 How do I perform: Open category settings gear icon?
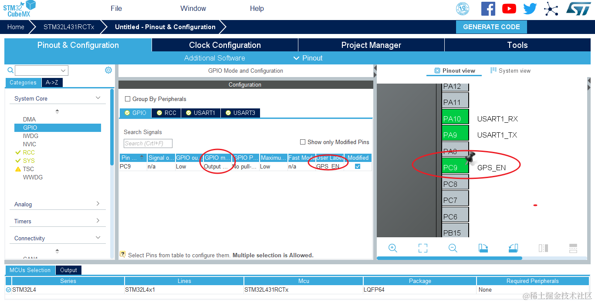tap(108, 70)
